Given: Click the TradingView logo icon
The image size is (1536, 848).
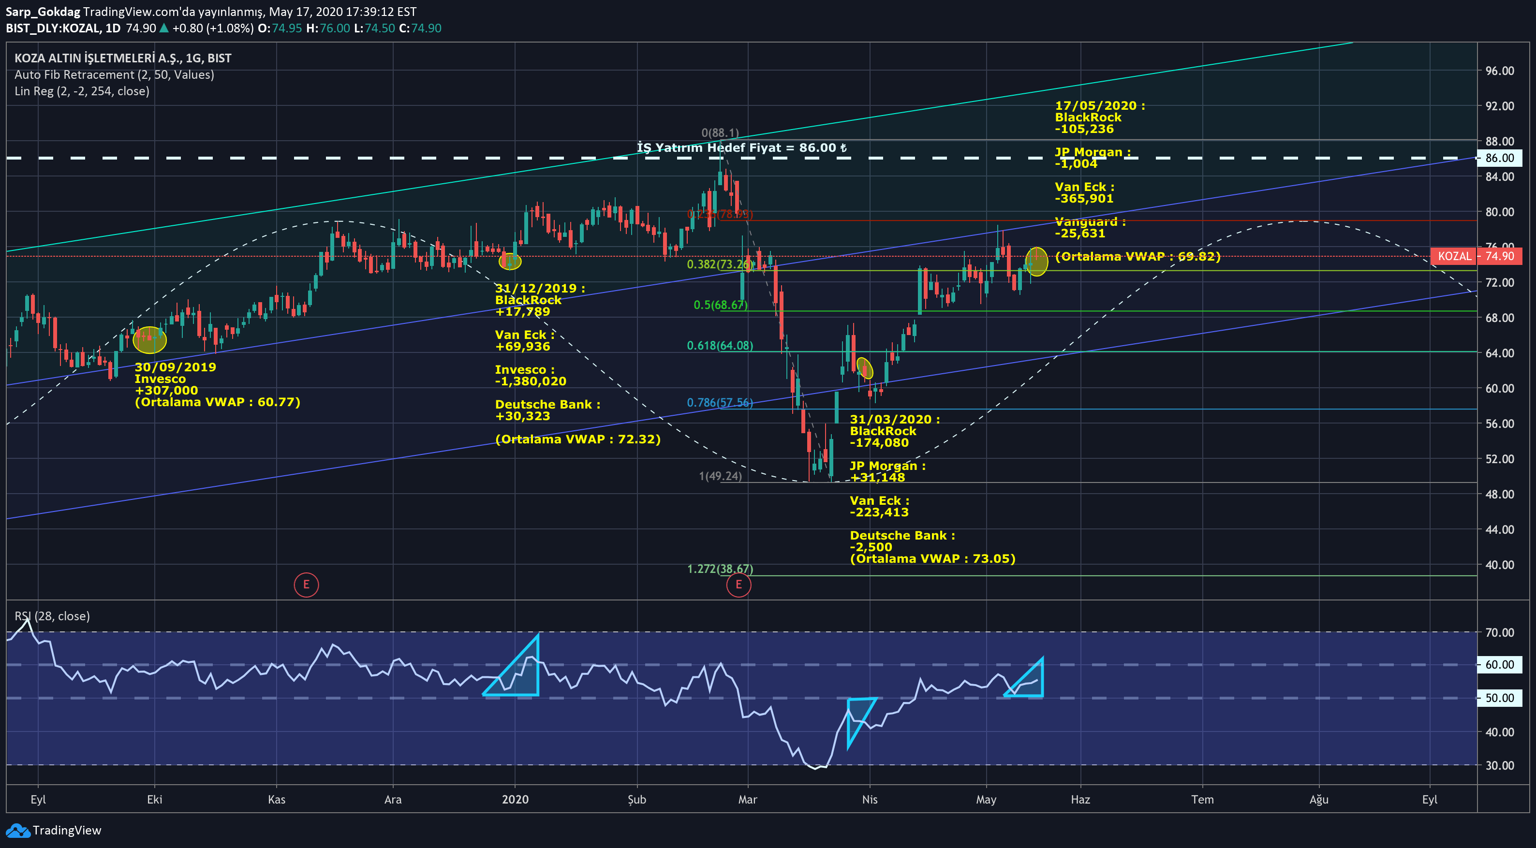Looking at the screenshot, I should [17, 830].
